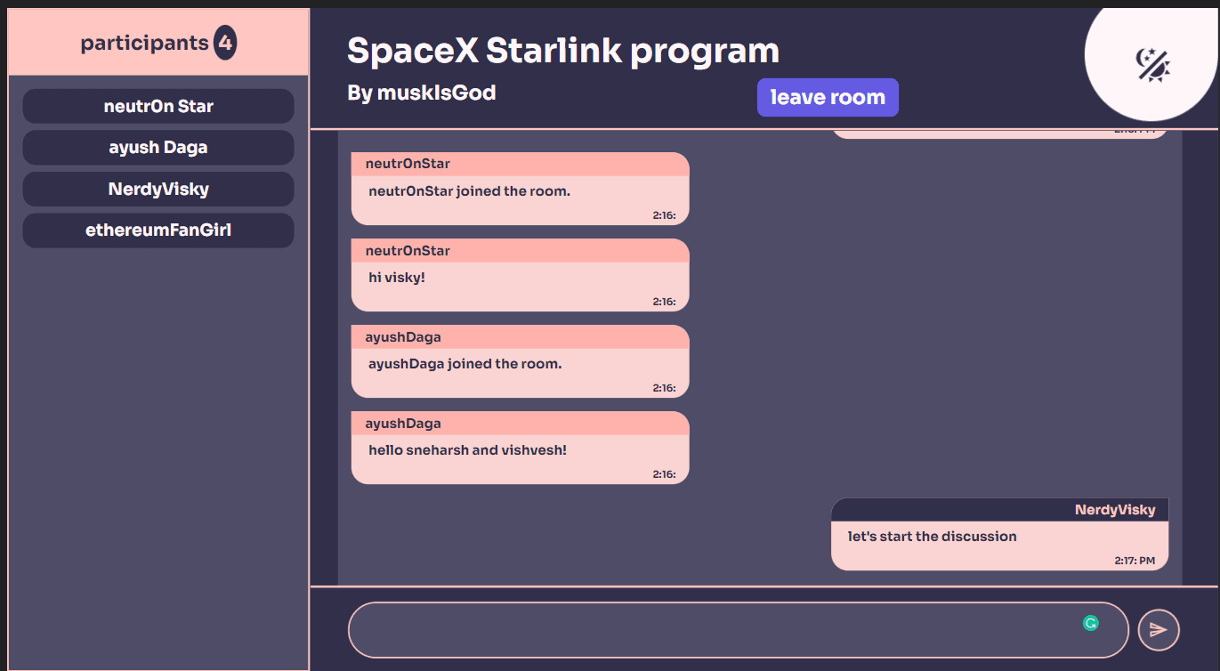This screenshot has width=1220, height=671.
Task: Click the 2:17: PM timestamp
Action: tap(1135, 561)
